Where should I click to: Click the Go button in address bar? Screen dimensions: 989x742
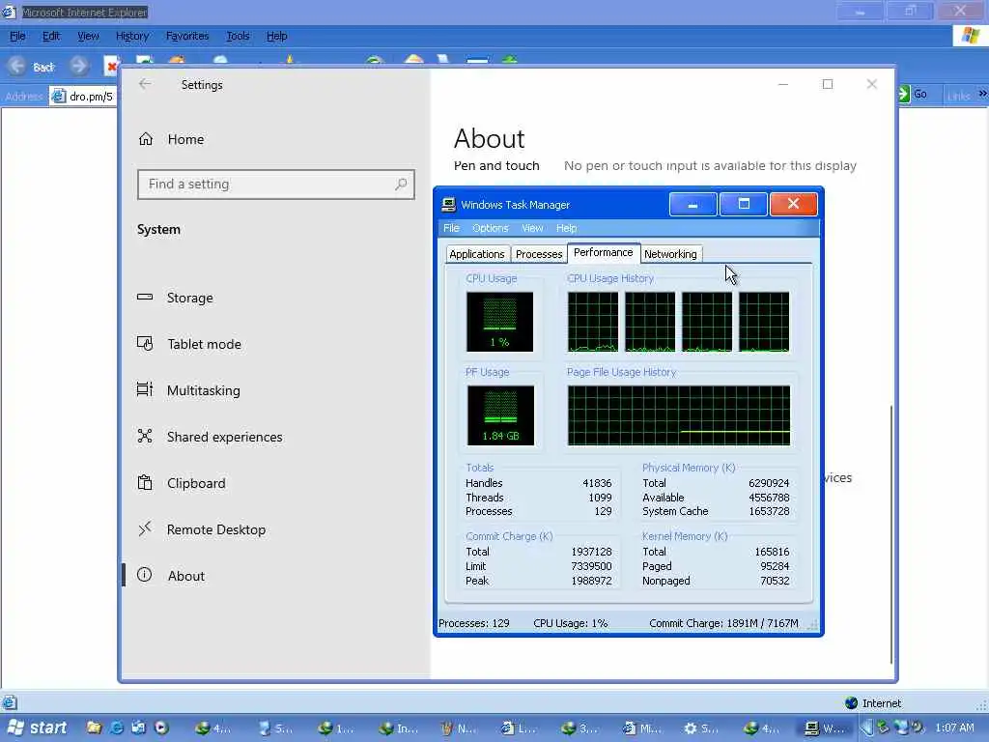[913, 95]
